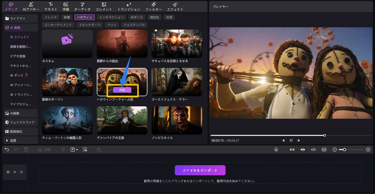Screen dimensions: 375x194
Task: Click the ファイルをインポート button
Action: click(200, 170)
